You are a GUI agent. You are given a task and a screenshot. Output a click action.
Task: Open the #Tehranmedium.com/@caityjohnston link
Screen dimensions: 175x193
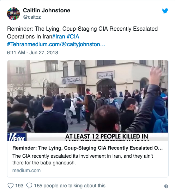click(56, 44)
